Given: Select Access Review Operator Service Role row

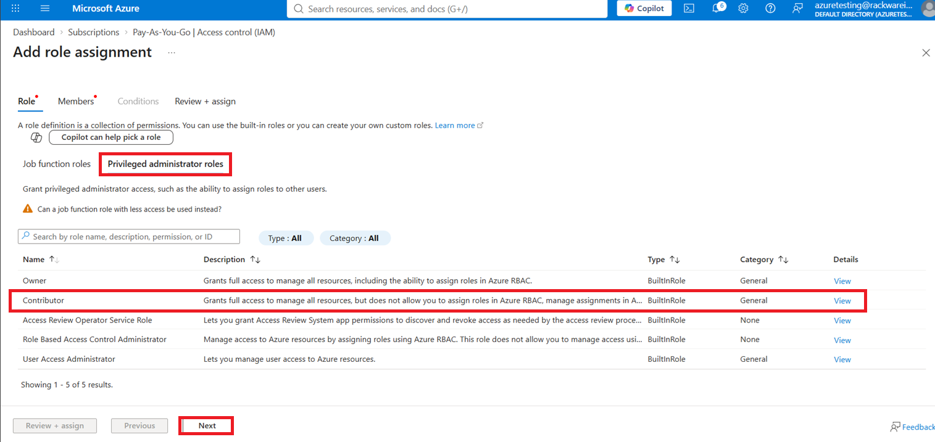Looking at the screenshot, I should point(472,320).
